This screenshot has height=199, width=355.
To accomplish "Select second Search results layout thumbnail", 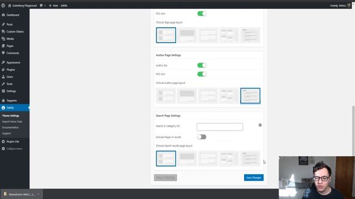I will click(x=187, y=159).
